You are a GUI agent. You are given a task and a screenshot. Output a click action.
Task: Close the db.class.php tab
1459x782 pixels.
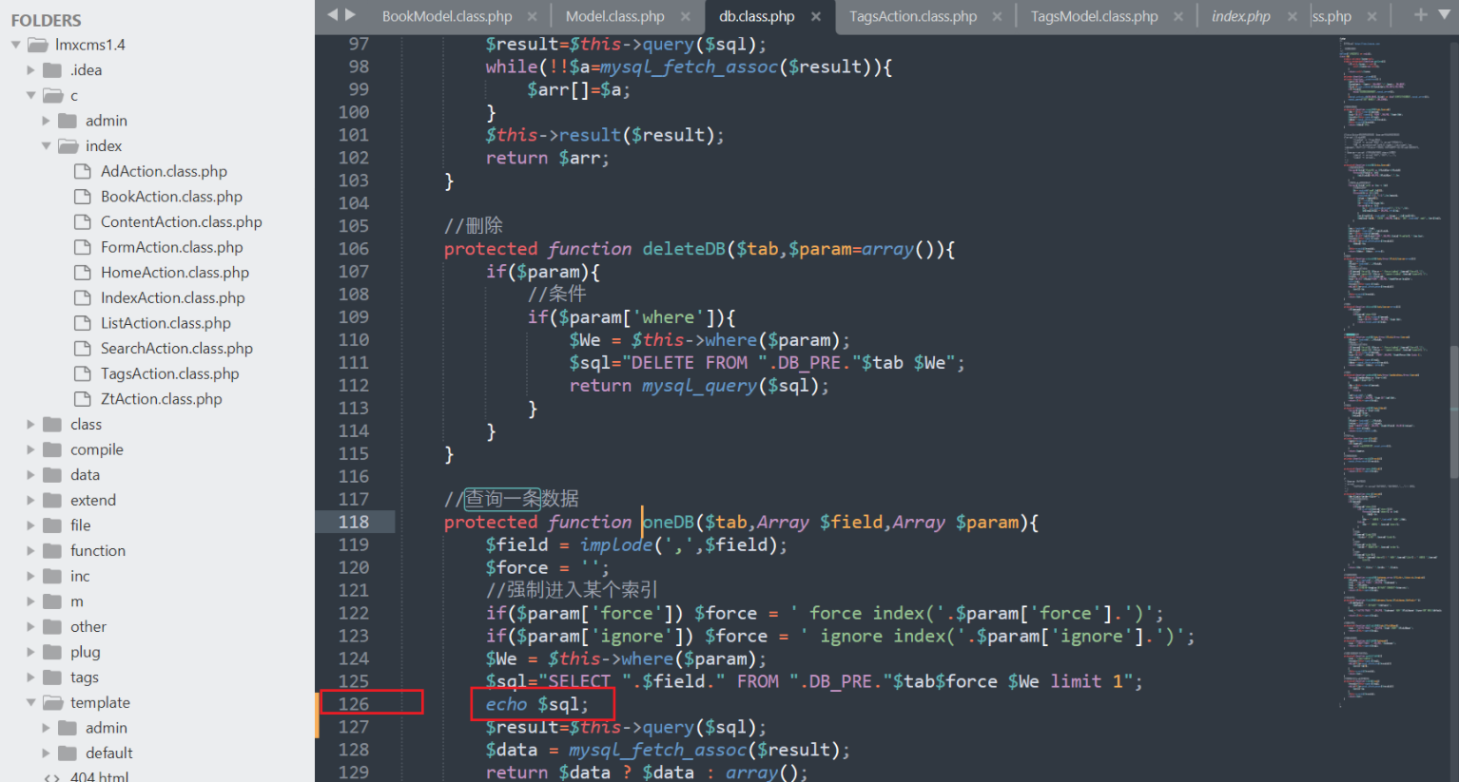tap(816, 16)
